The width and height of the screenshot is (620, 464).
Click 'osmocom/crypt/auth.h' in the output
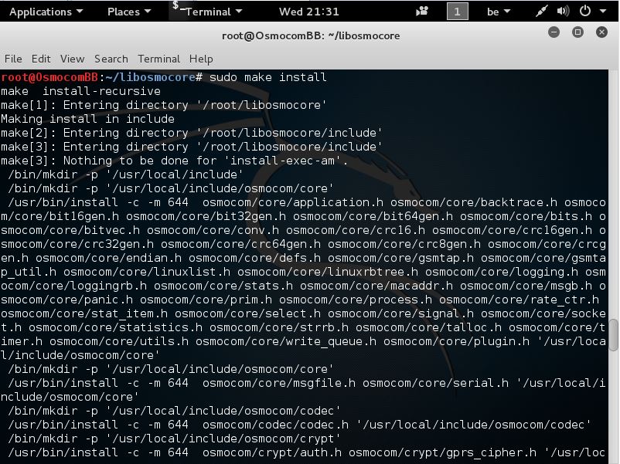pyautogui.click(x=272, y=452)
